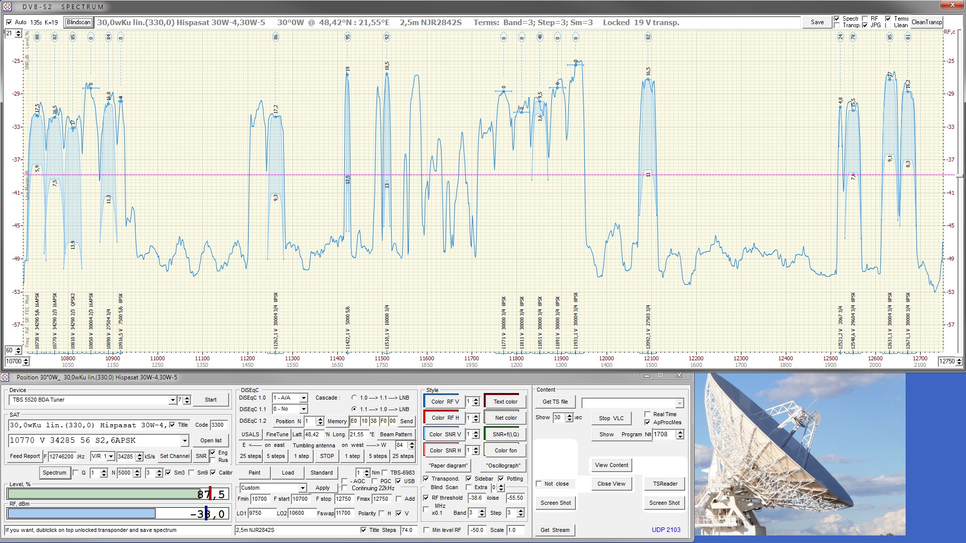Click the RF dBm signal bar

(118, 513)
